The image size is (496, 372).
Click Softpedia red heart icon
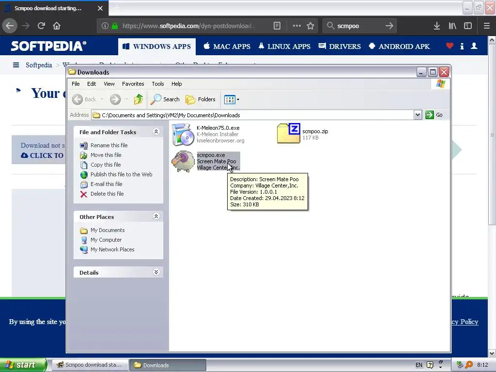(x=449, y=46)
